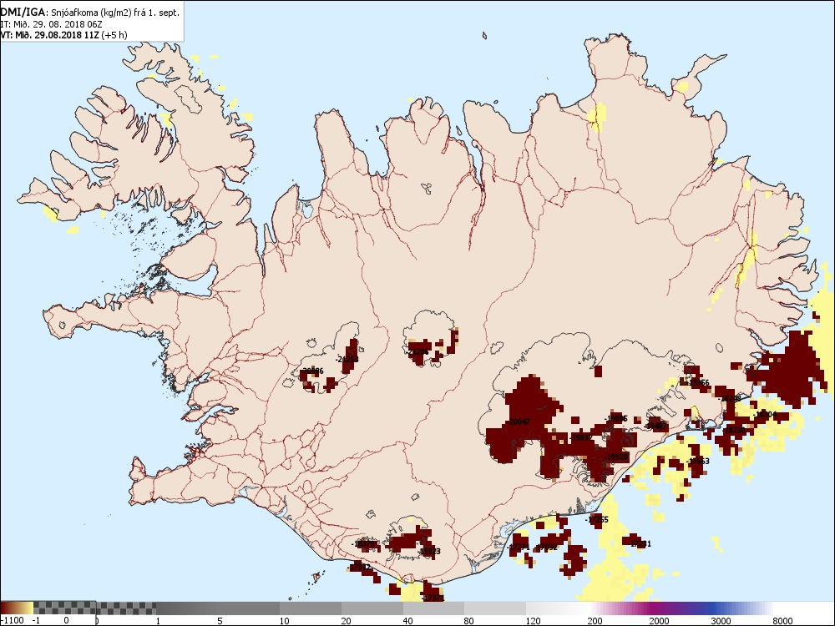Click the map value -17231
The width and height of the screenshot is (835, 626).
tap(640, 543)
